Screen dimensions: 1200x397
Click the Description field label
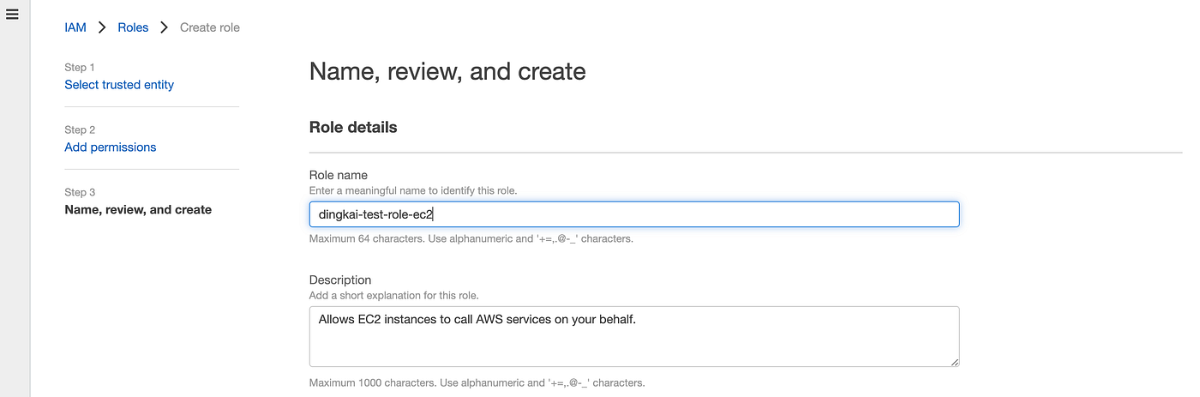pos(340,280)
